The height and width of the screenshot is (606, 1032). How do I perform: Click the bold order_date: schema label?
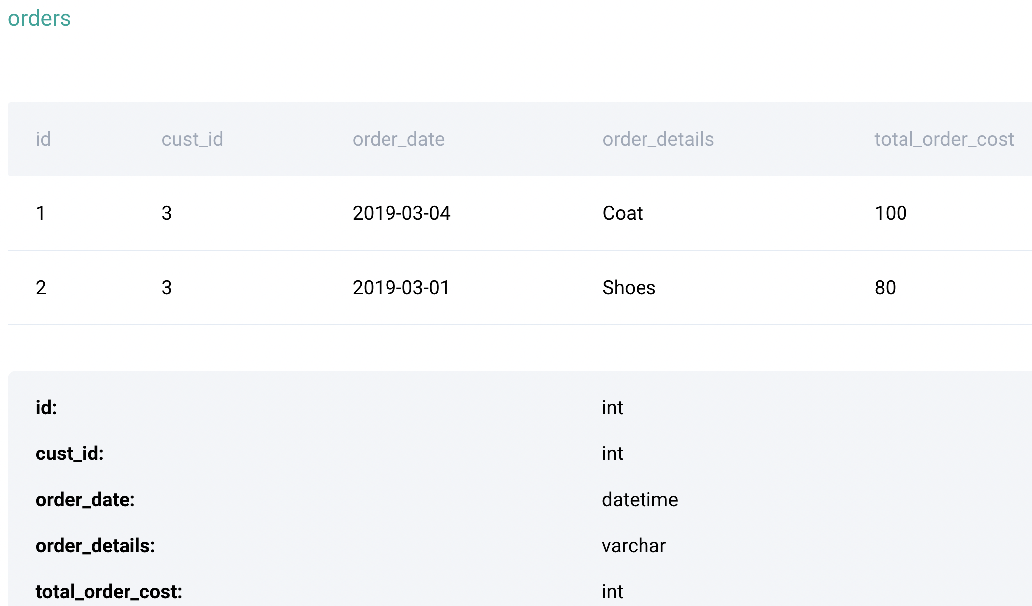pos(85,500)
